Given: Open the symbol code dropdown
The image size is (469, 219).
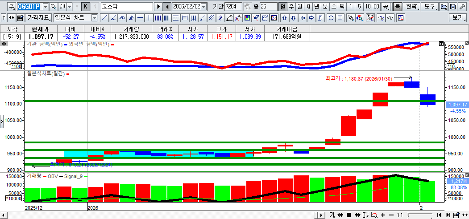Looking at the screenshot, I should coord(45,7).
